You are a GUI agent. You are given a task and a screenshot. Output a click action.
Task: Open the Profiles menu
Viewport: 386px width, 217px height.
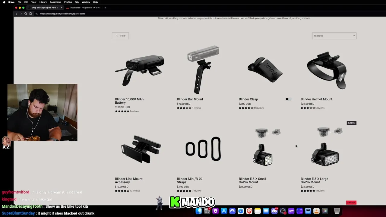pos(68,2)
